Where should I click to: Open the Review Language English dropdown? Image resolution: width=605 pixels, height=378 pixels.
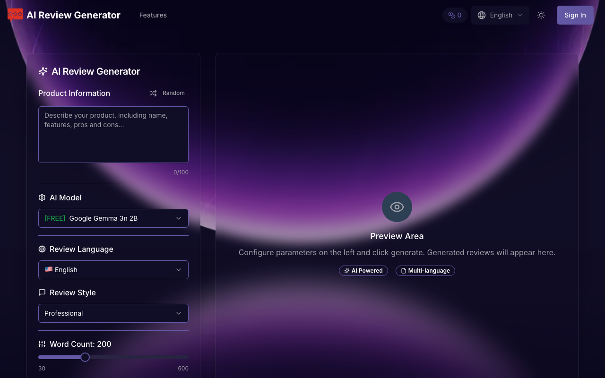tap(113, 270)
